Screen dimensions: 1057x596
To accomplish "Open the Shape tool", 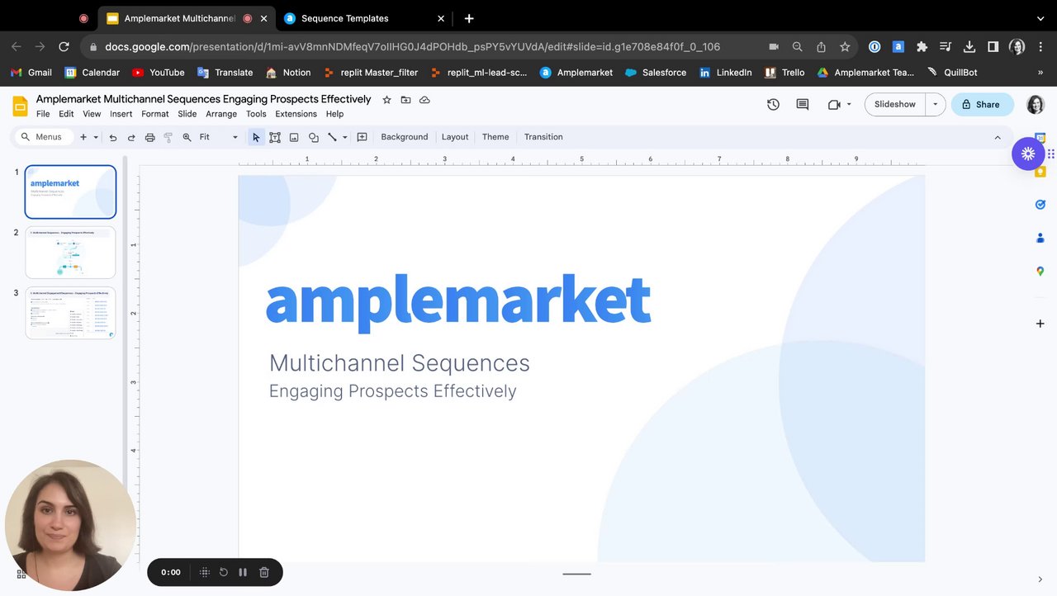I will click(314, 137).
